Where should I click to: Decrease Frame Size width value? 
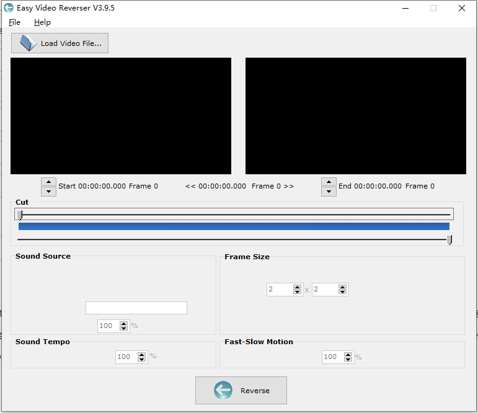coord(297,292)
